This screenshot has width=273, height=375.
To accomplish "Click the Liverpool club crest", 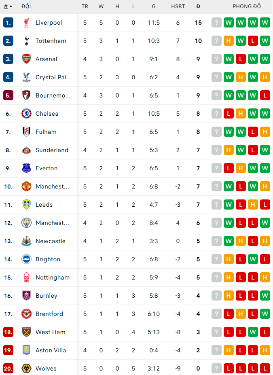I will tap(26, 23).
